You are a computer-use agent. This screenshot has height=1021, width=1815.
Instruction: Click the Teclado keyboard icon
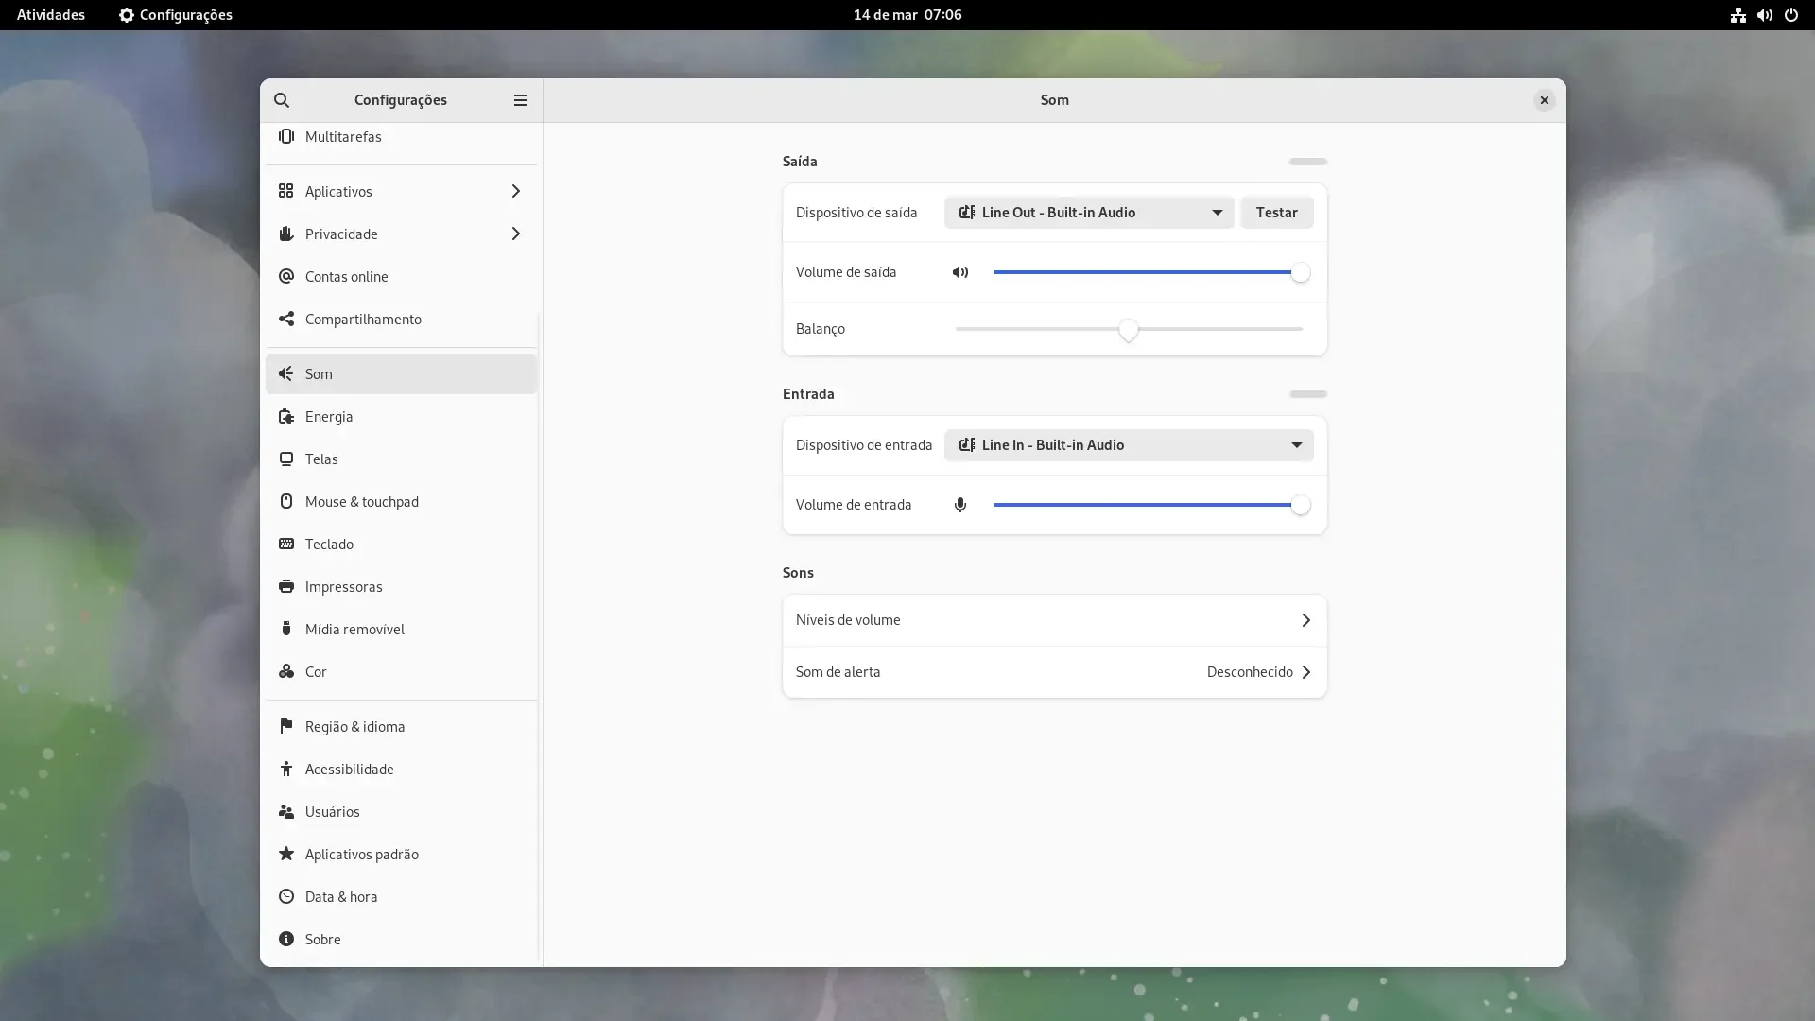286,544
